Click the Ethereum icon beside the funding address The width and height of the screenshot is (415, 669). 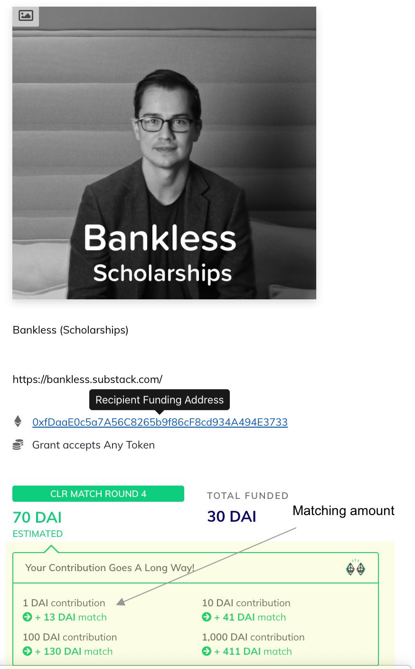[18, 421]
